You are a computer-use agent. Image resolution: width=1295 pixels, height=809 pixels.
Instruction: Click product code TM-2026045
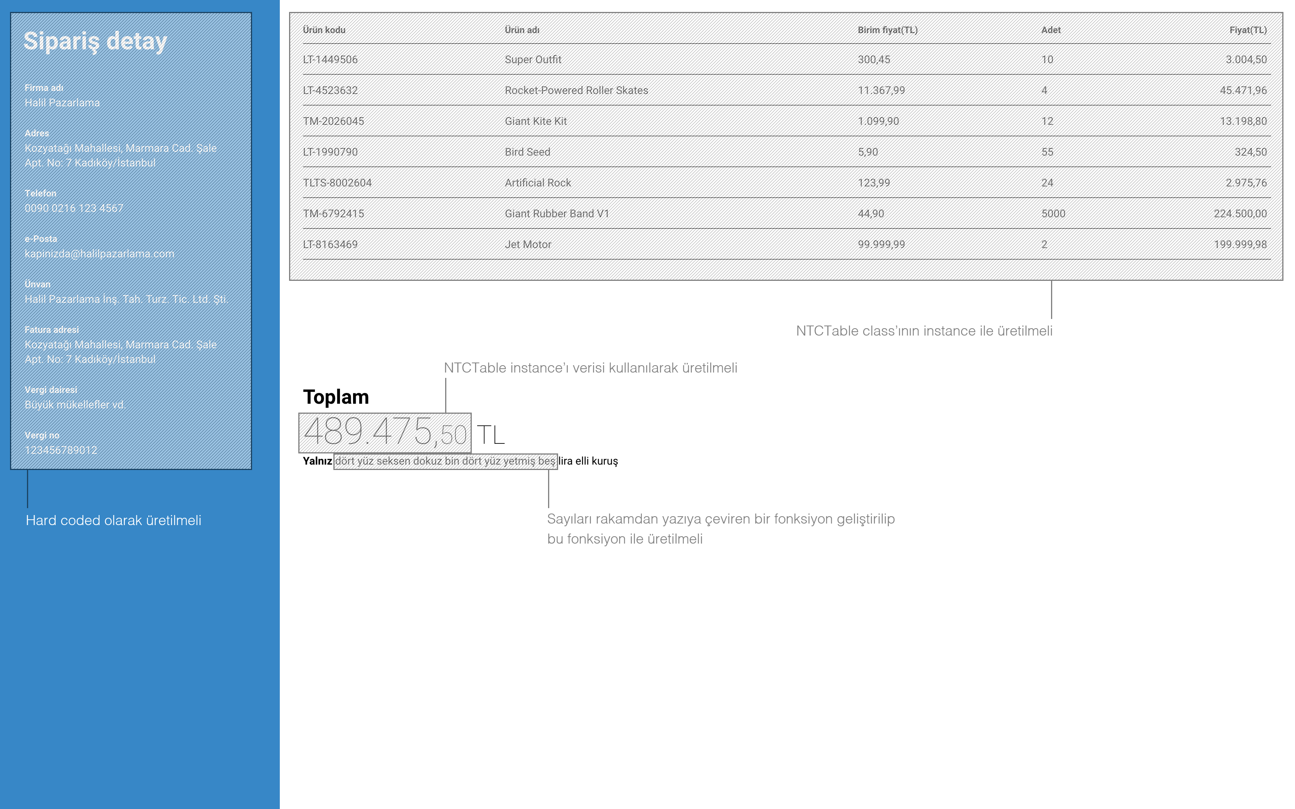333,121
